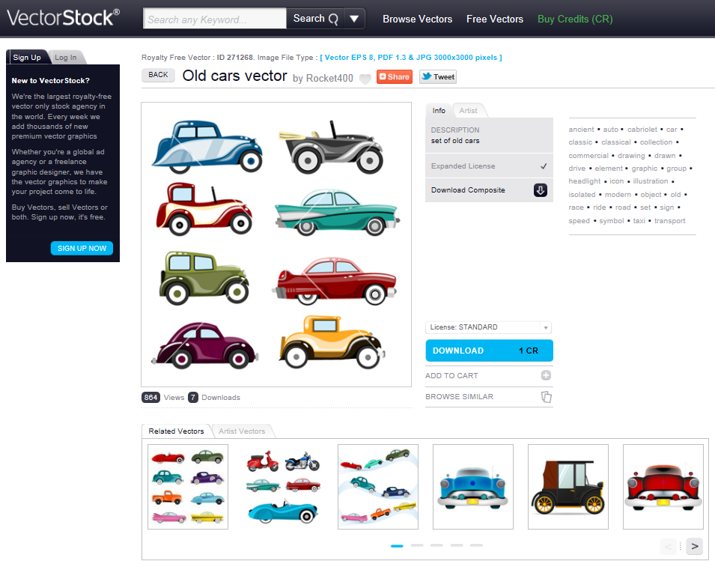715x567 pixels.
Task: Click the file type link for Vector EPS 8
Action: tap(411, 58)
